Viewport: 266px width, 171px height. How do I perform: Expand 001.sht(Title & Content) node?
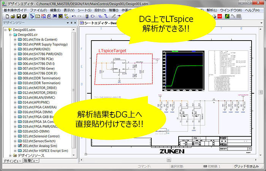[x=15, y=39]
